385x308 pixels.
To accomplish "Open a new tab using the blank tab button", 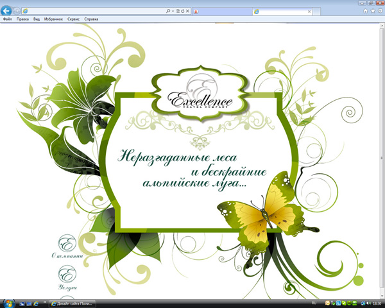I will point(316,12).
